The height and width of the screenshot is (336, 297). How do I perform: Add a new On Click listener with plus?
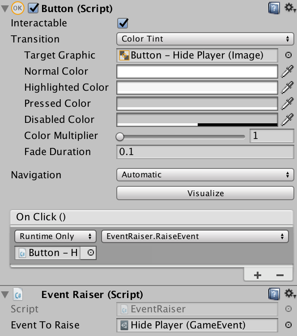click(x=258, y=275)
